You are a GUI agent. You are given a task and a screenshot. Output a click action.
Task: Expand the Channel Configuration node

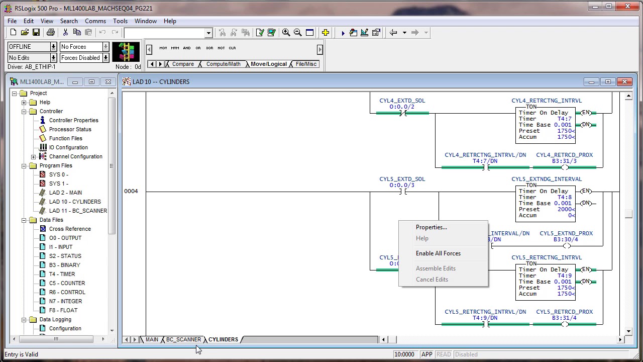click(33, 157)
